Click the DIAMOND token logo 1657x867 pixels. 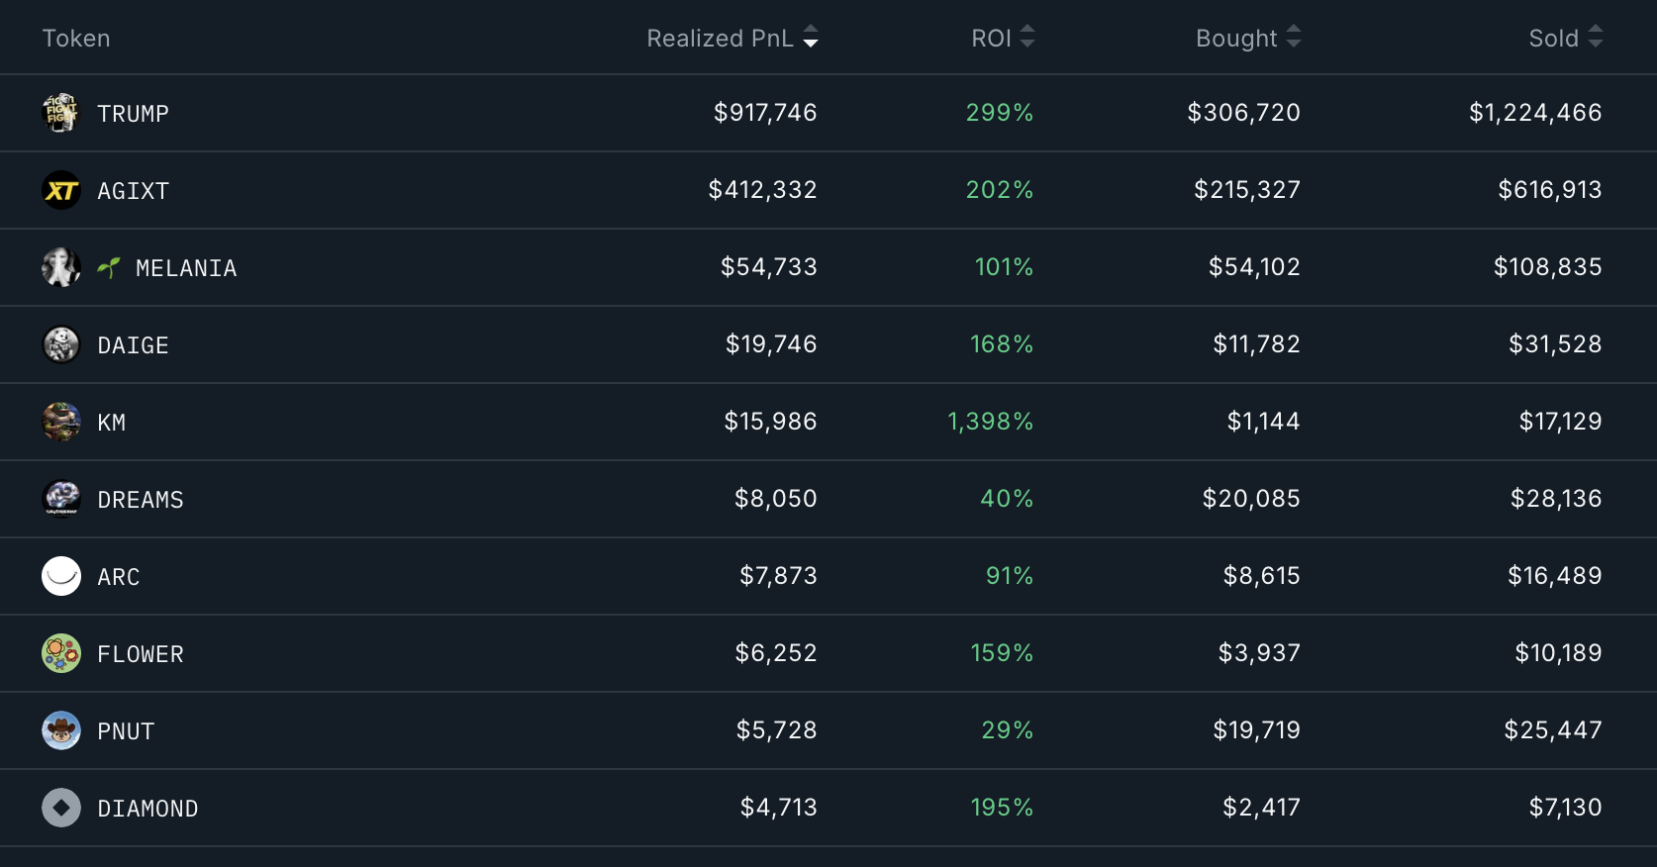[x=60, y=808]
